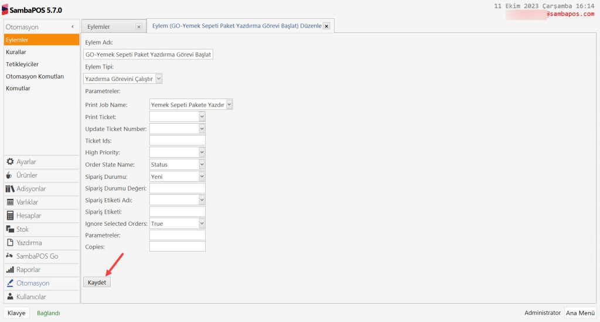Click the Sipariş Durumu Değeri field
This screenshot has height=322, width=600.
tap(177, 188)
